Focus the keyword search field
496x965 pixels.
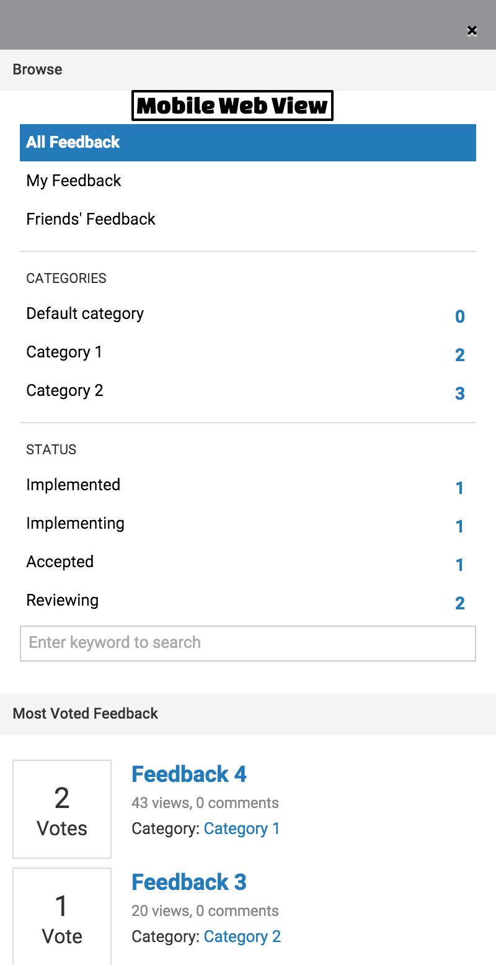(x=248, y=643)
